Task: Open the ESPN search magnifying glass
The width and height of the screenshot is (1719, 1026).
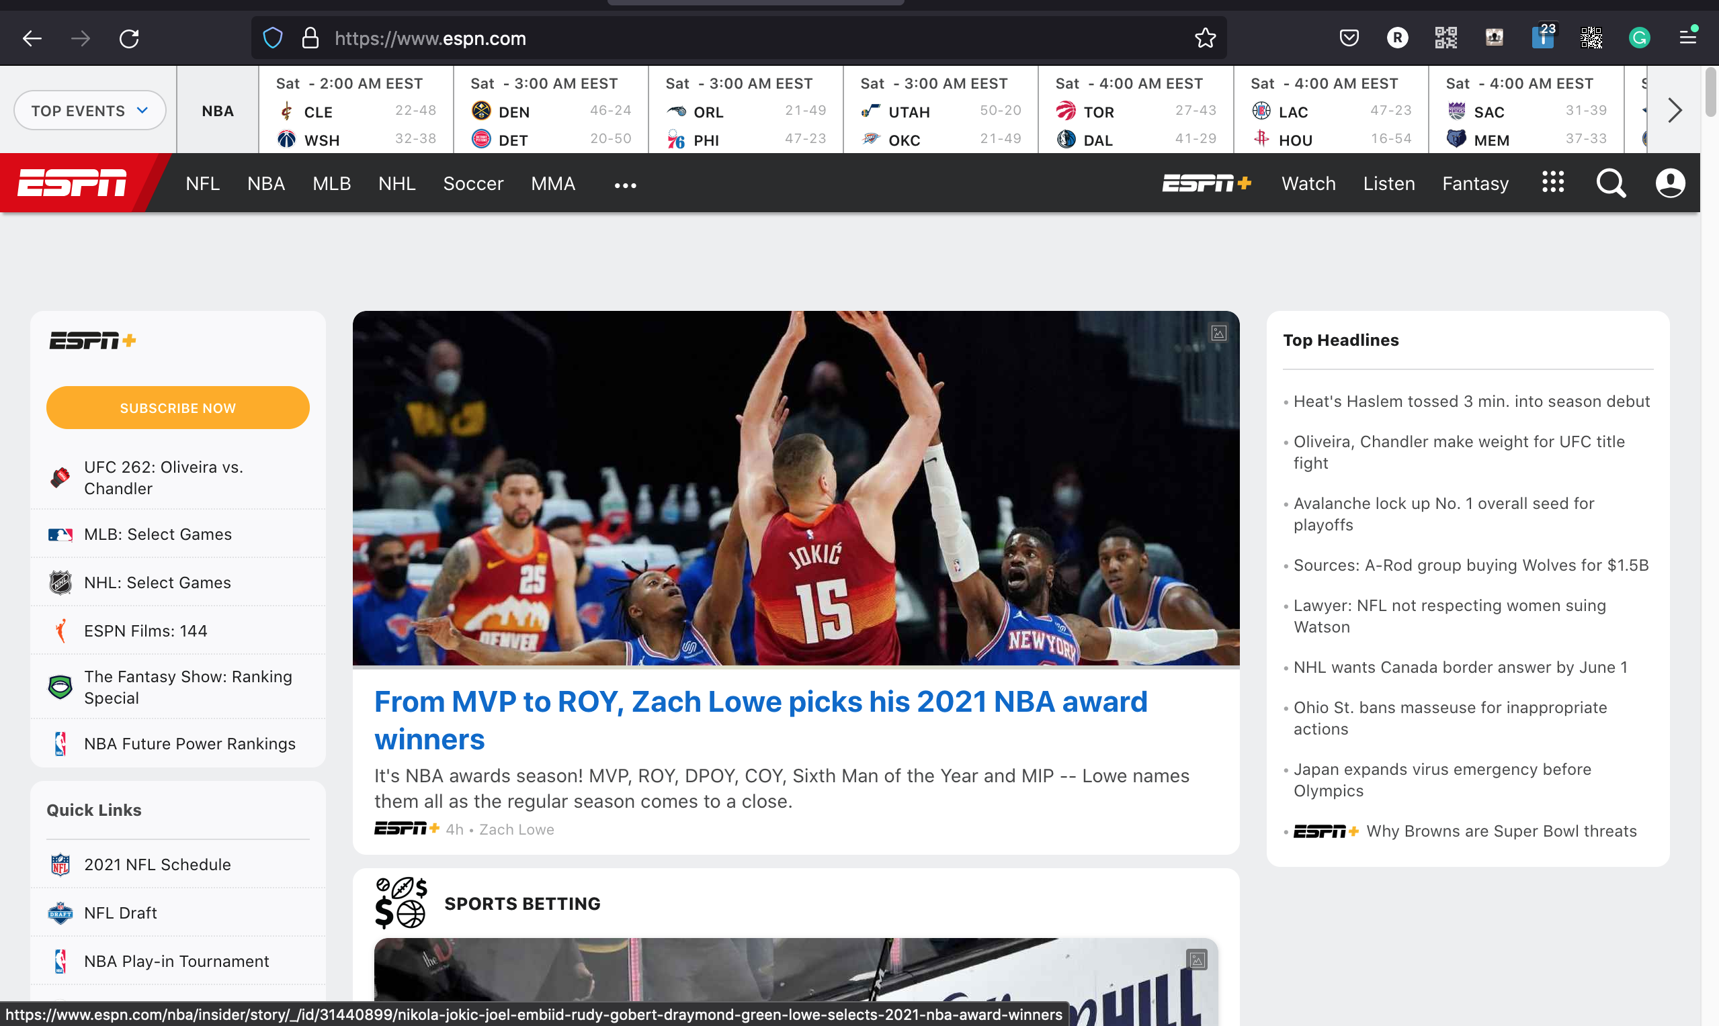Action: (x=1610, y=183)
